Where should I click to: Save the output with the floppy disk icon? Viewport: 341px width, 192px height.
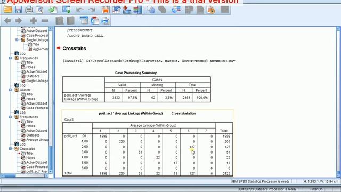18,10
